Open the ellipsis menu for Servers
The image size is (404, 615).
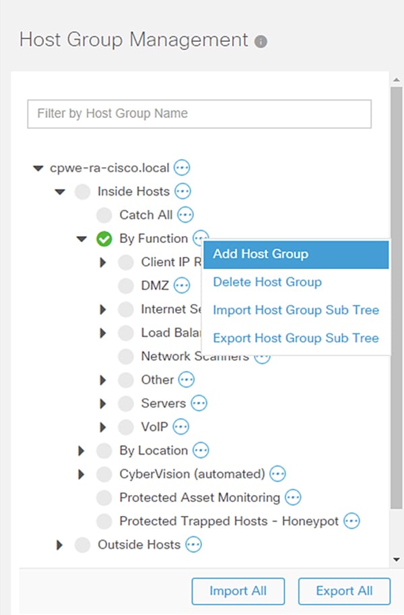tap(199, 403)
